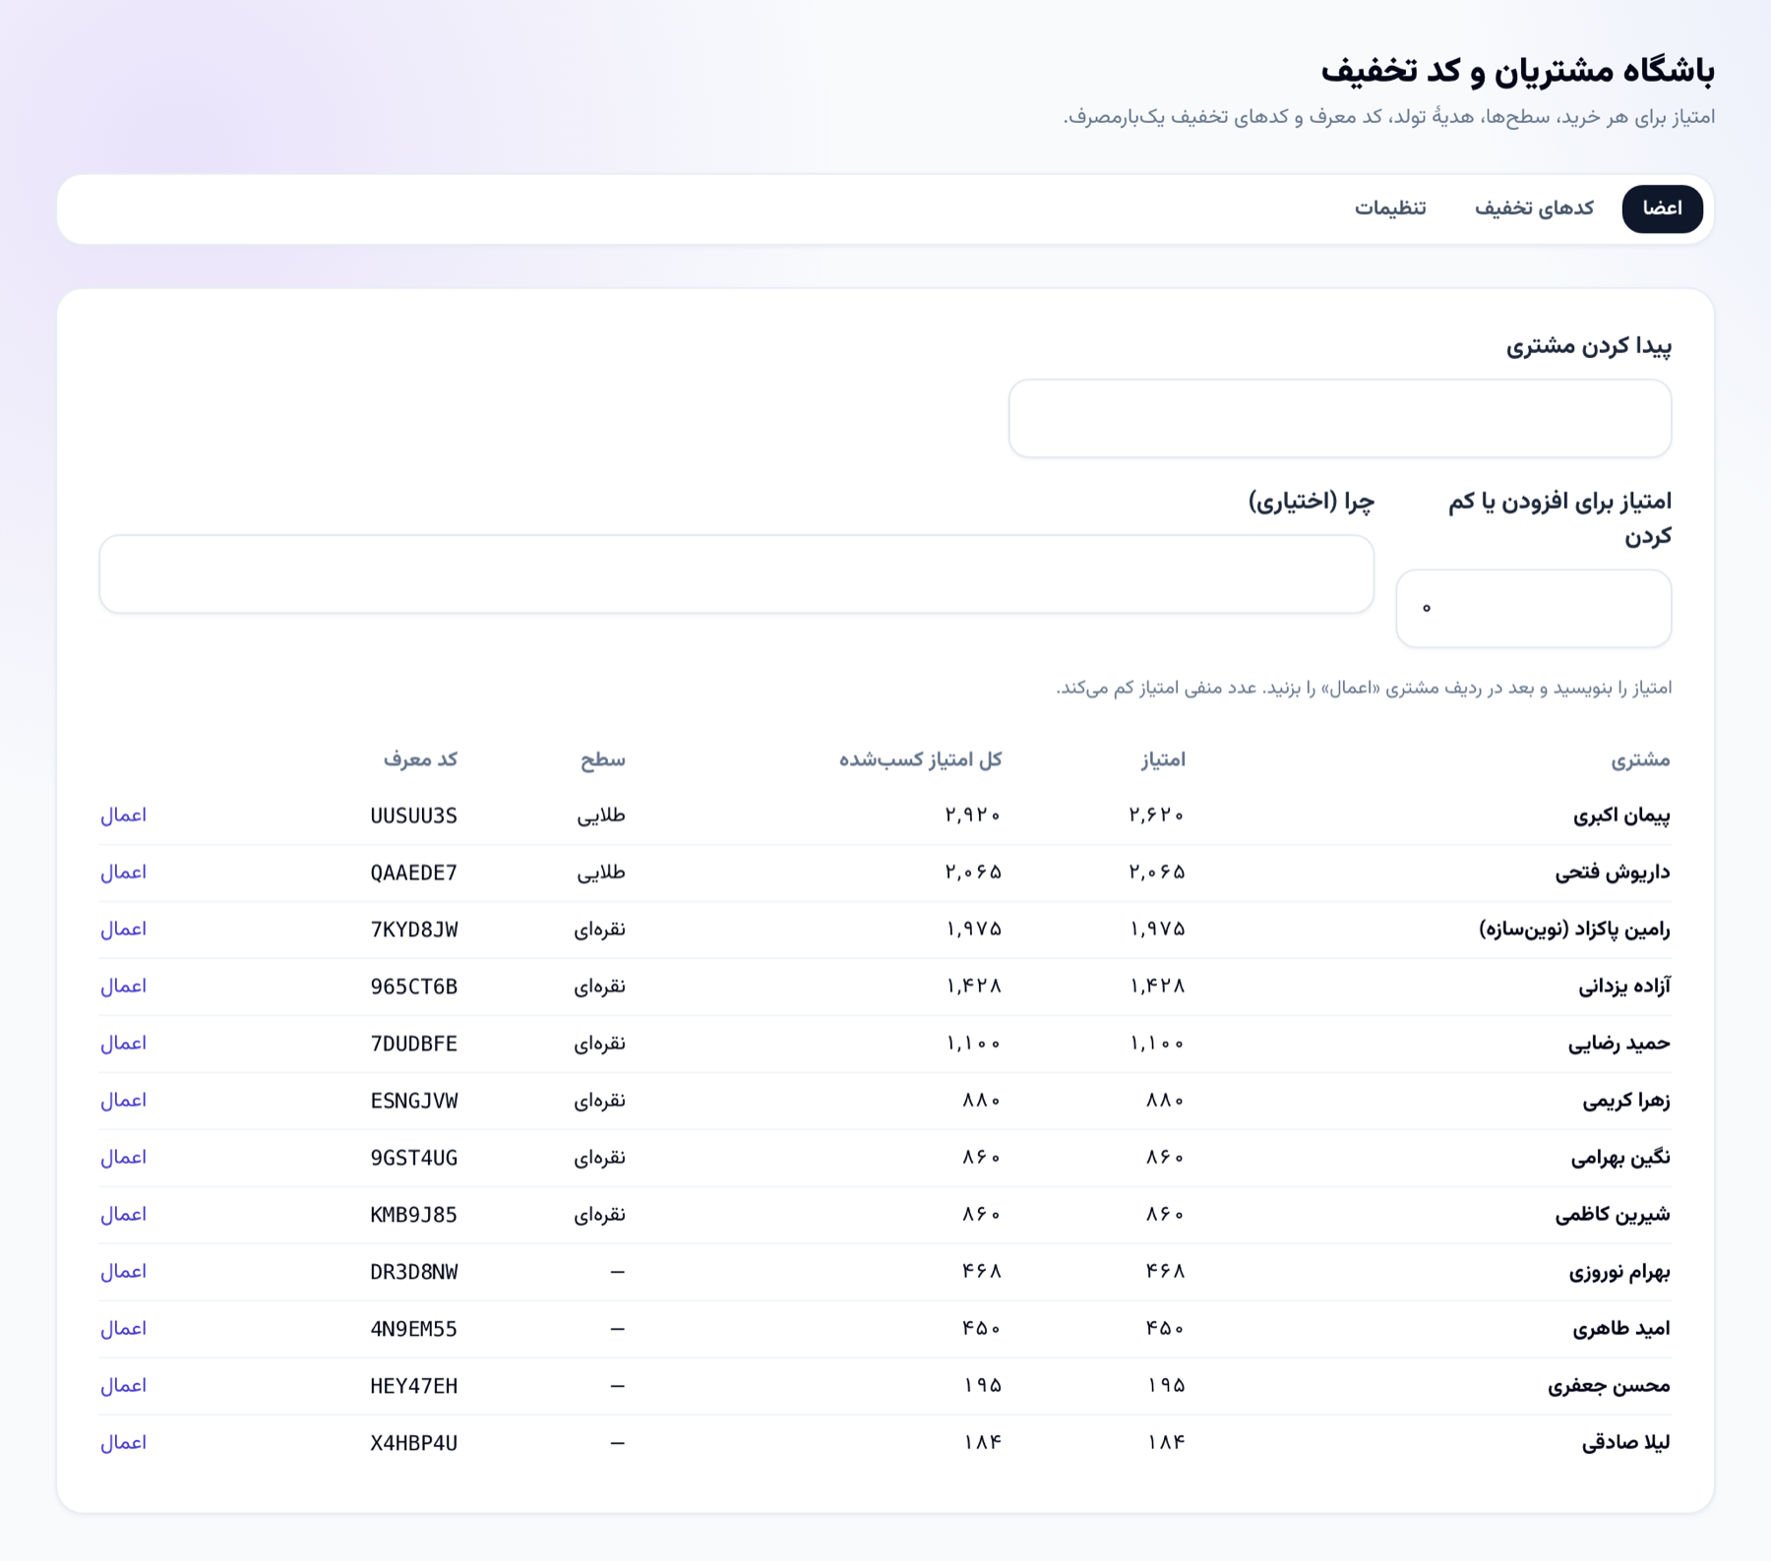Click the کد معرف column header
1771x1561 pixels.
click(420, 759)
